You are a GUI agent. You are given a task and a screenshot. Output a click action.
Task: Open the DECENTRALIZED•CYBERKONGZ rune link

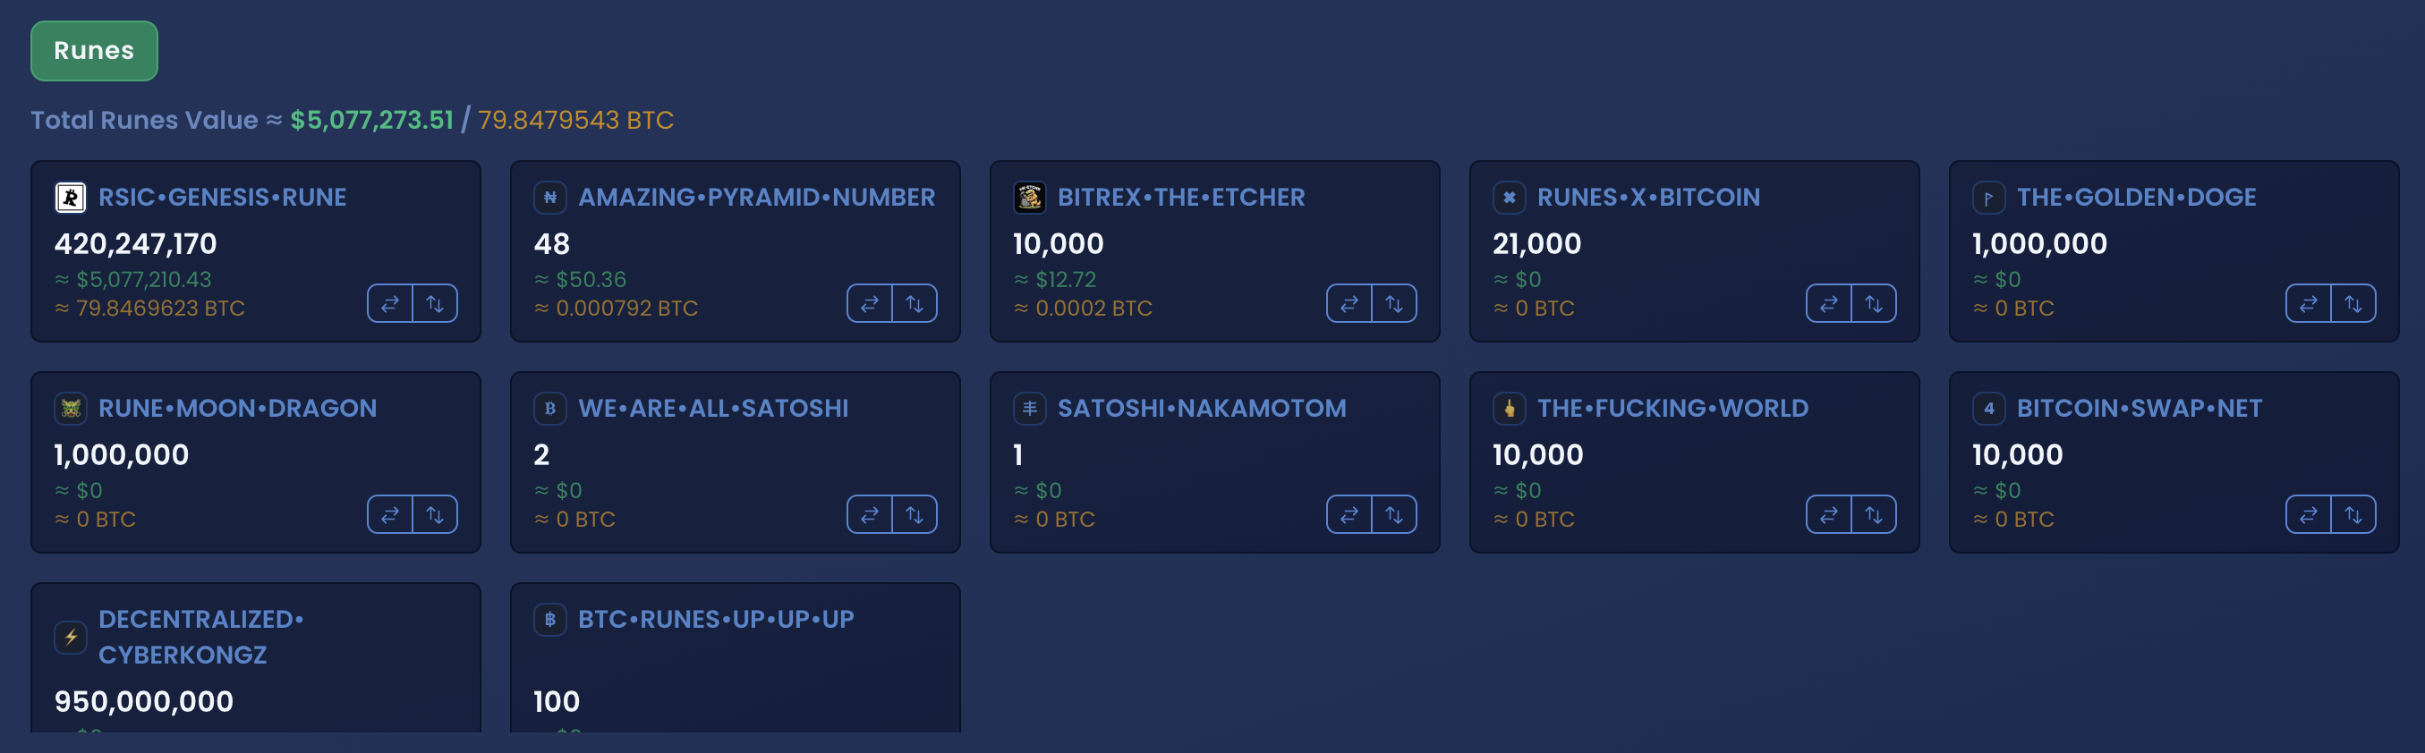click(200, 636)
